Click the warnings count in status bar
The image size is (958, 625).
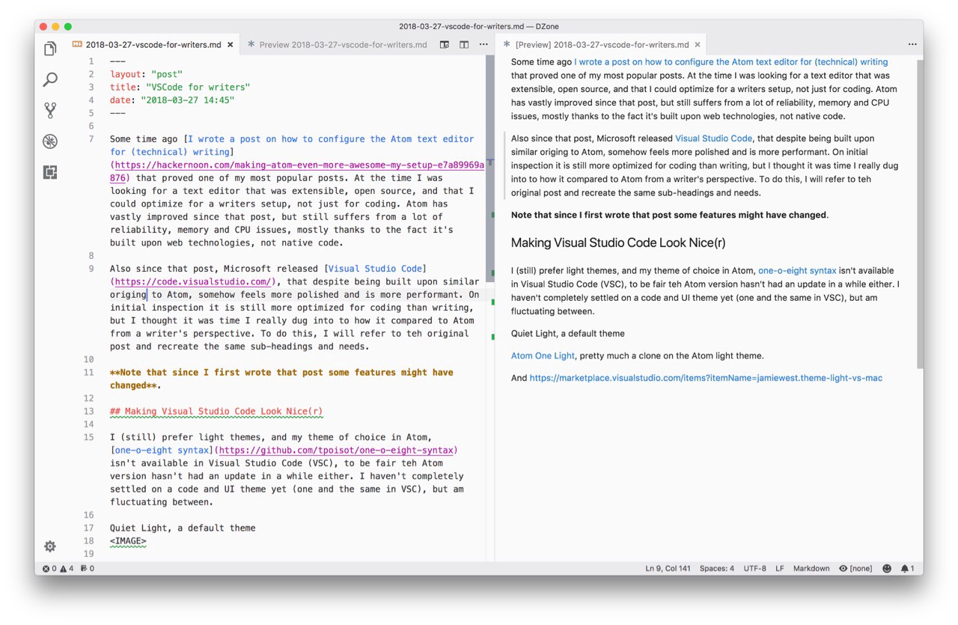click(67, 569)
